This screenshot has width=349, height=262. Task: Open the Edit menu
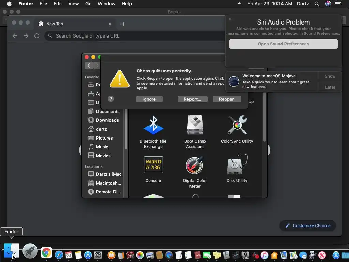(x=58, y=4)
